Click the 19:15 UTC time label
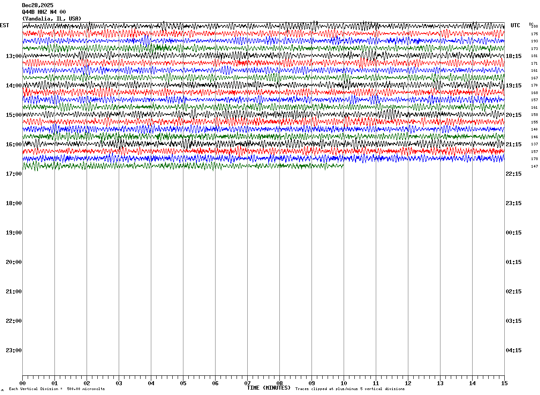 pyautogui.click(x=513, y=86)
